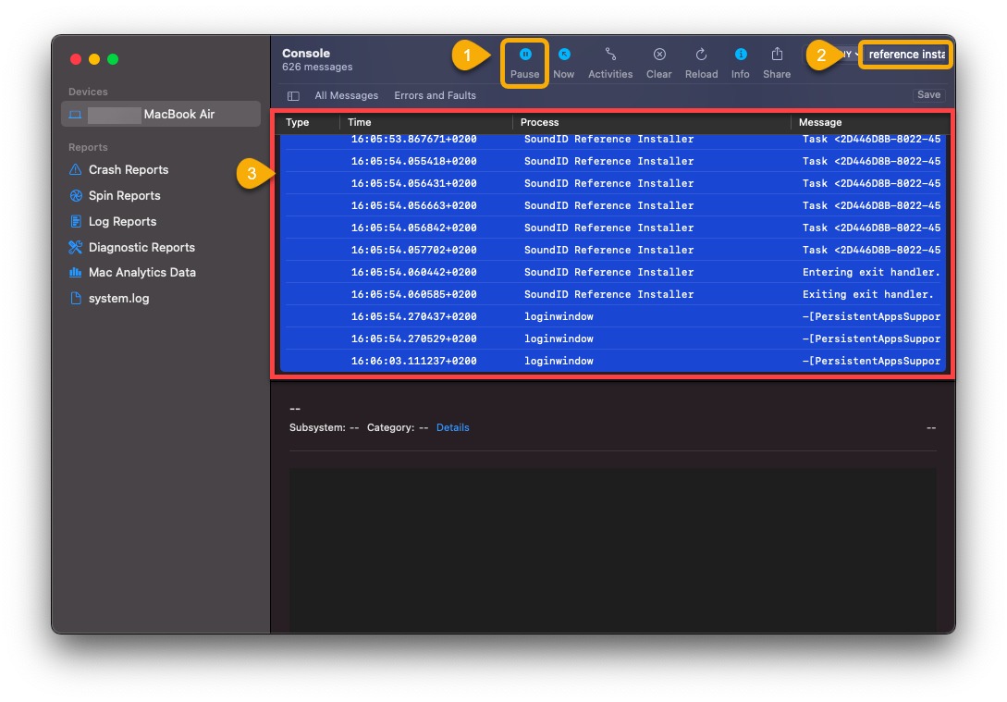This screenshot has width=1007, height=702.
Task: Save the current search
Action: pos(928,95)
